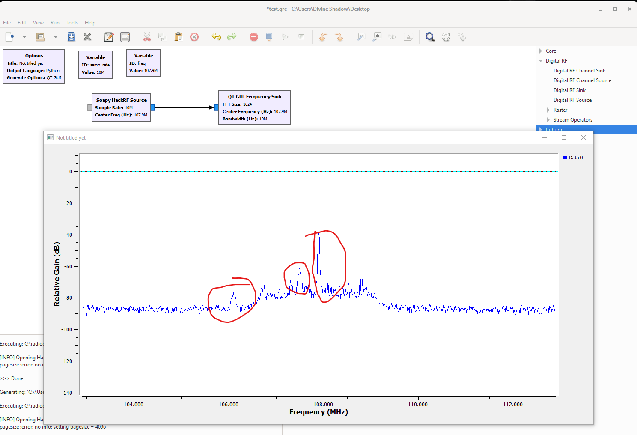This screenshot has height=435, width=637.
Task: Open the Help menu
Action: point(90,23)
